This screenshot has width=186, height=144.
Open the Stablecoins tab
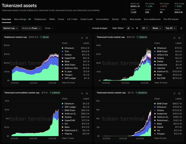coord(40,19)
